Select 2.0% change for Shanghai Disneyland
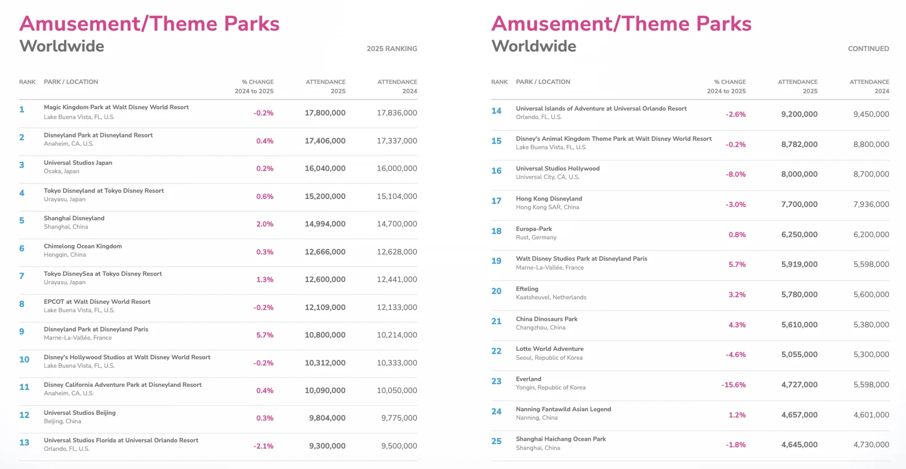Viewport: 906px width, 469px height. click(264, 224)
